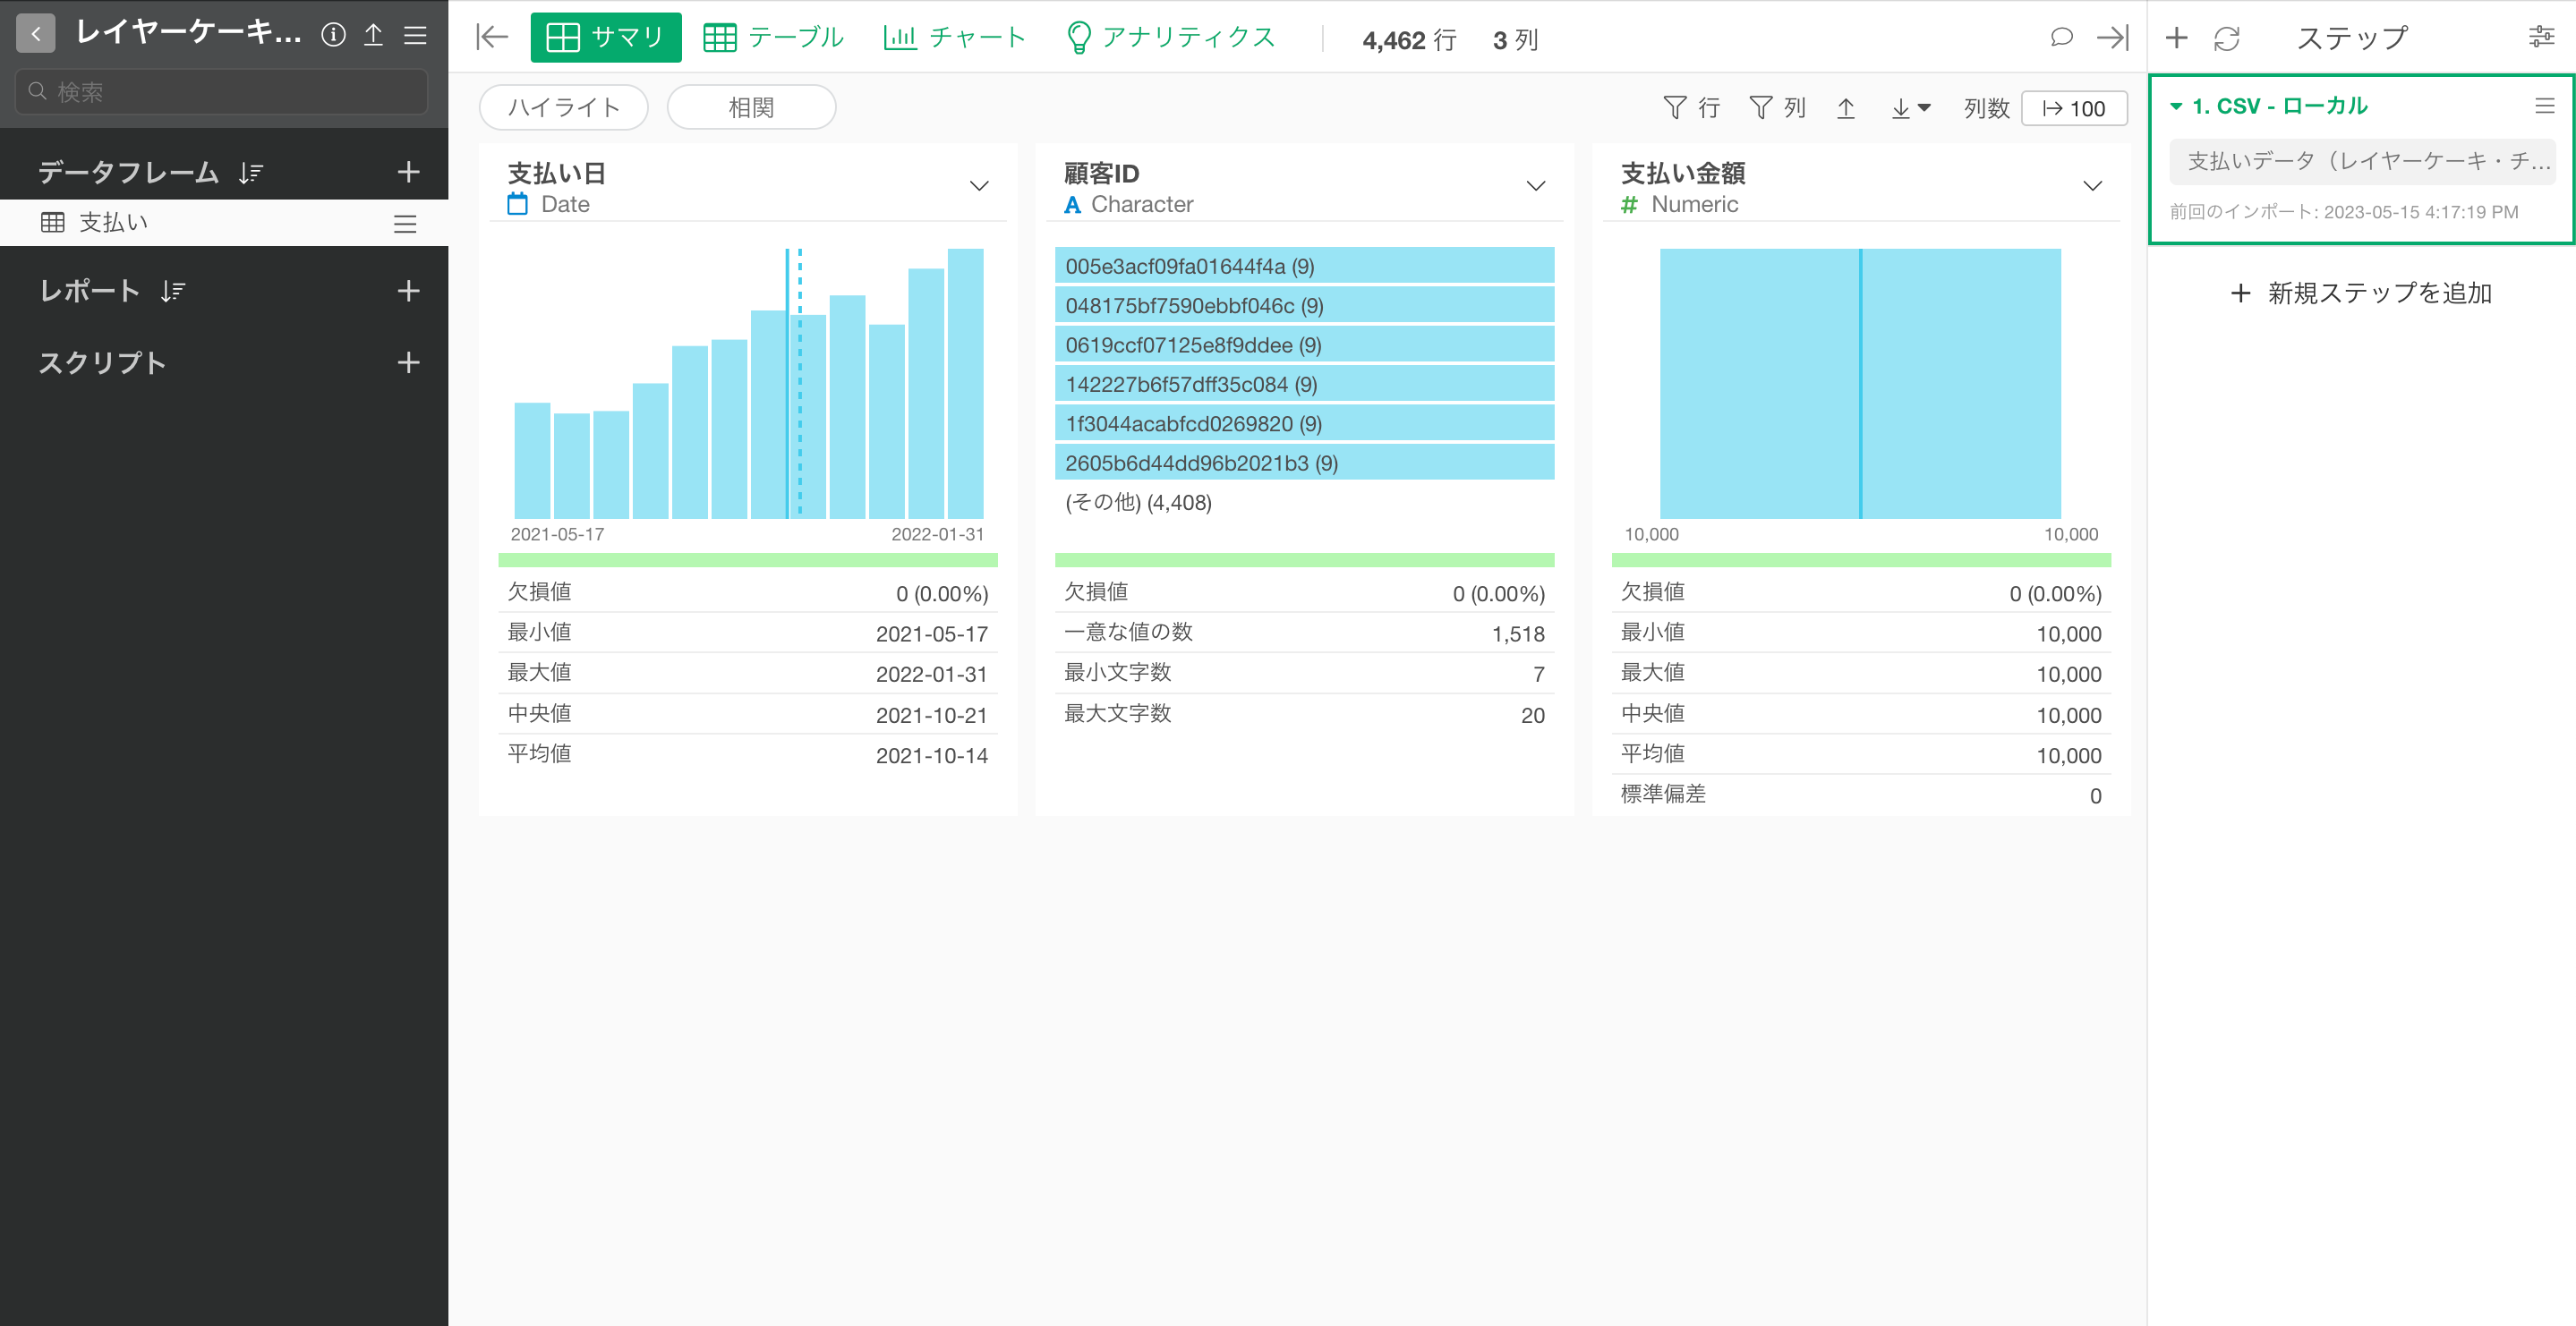The image size is (2576, 1326).
Task: Click the 4,462 行 row count
Action: [1409, 40]
